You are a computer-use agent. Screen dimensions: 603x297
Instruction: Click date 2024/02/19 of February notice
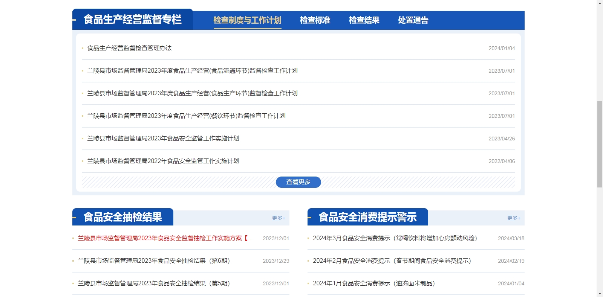coord(511,261)
